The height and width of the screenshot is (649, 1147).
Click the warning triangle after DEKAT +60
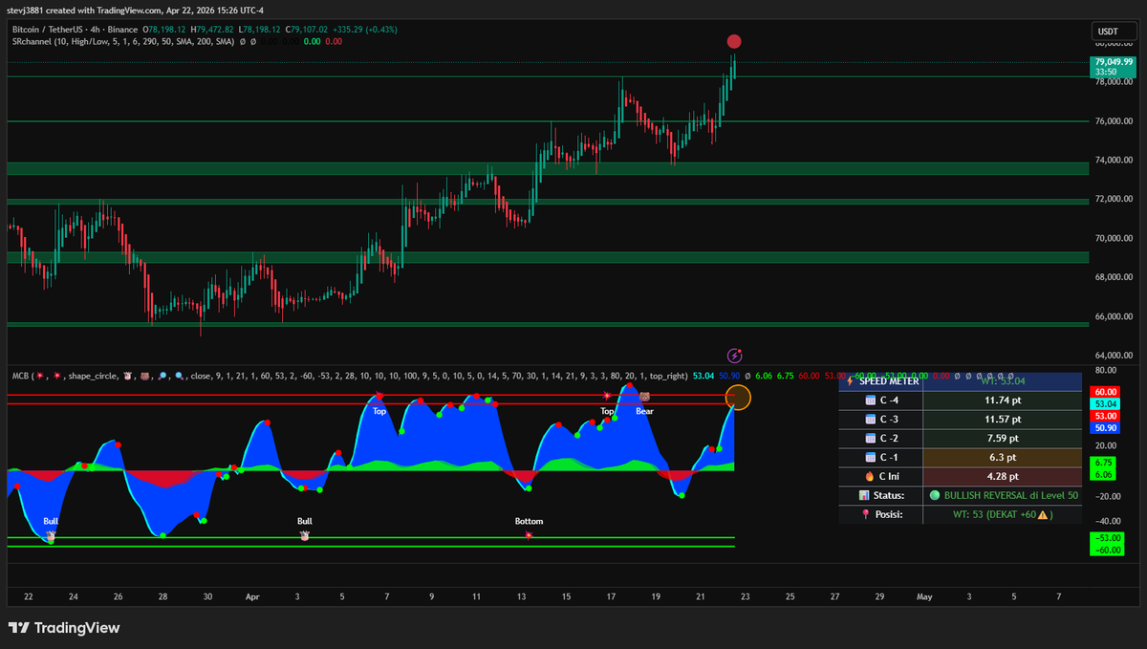click(x=1045, y=514)
